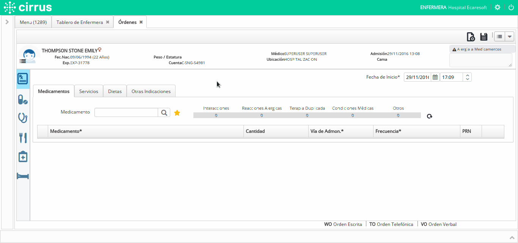Screen dimensions: 518x243
Task: Search medication with magnifier button
Action: [164, 112]
